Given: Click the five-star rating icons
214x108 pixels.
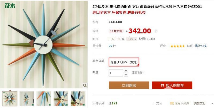Looking at the screenshot, I should pos(178,46).
